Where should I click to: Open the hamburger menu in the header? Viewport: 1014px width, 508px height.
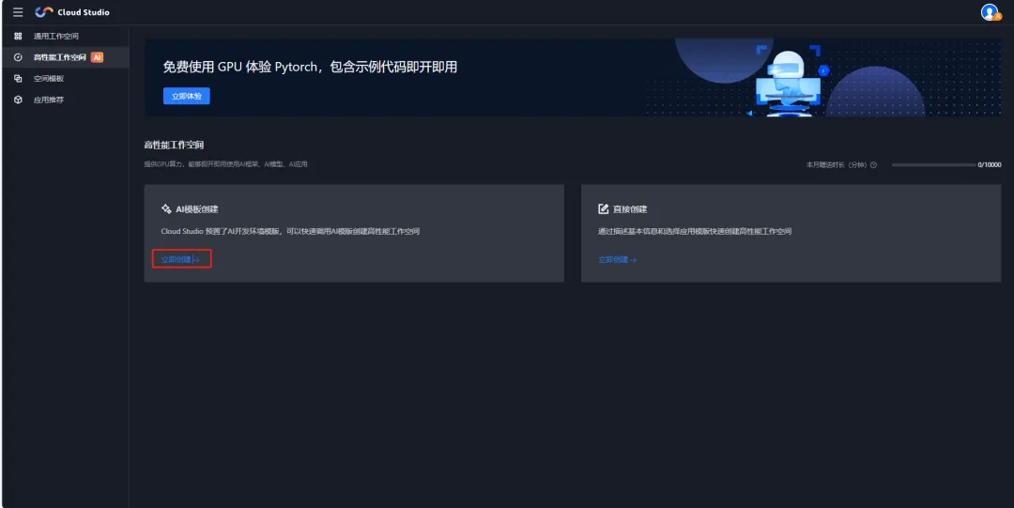click(x=18, y=12)
